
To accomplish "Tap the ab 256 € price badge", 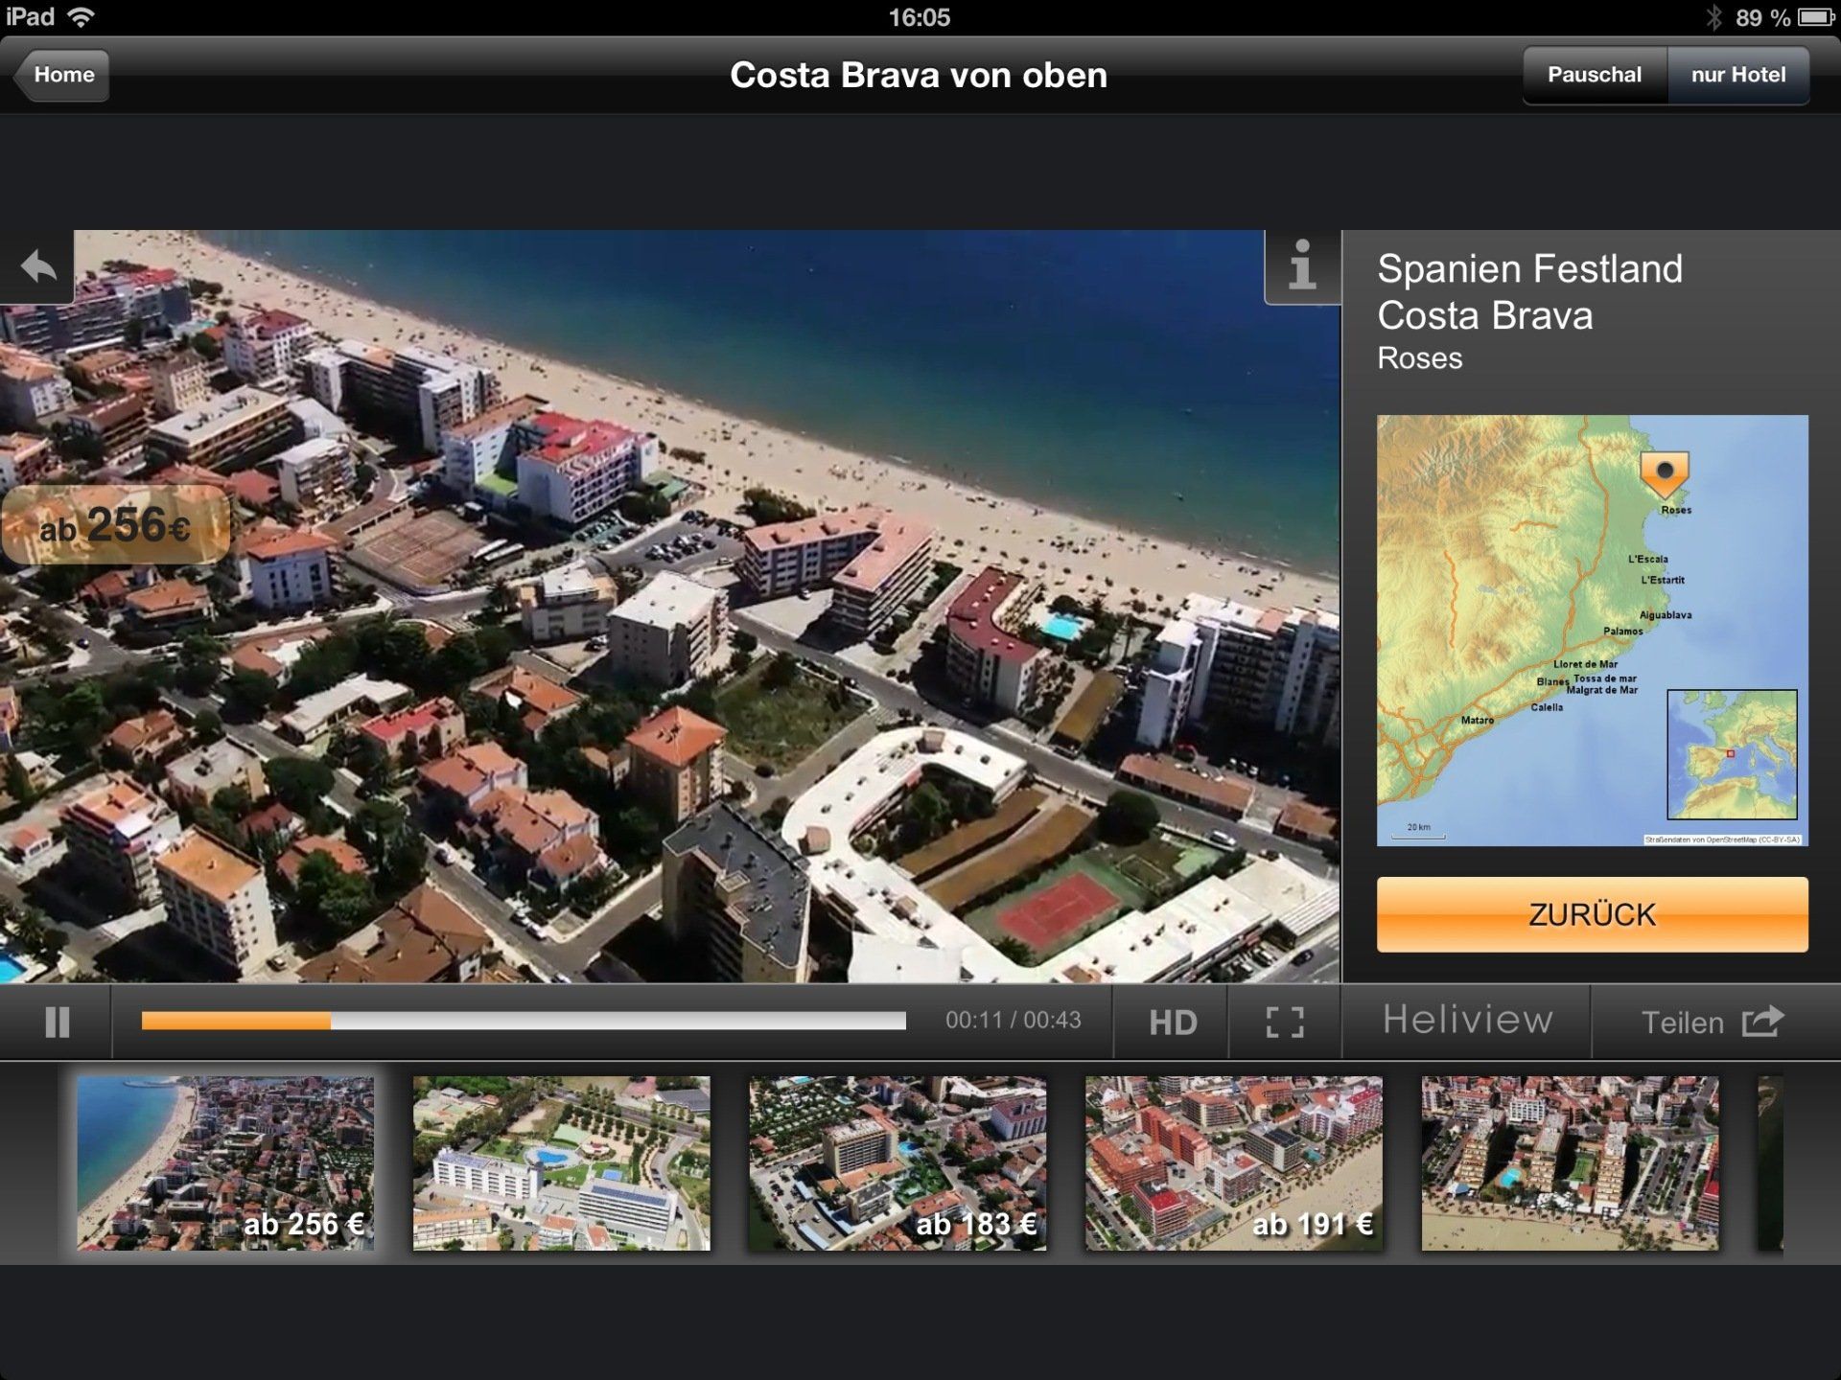I will tap(115, 525).
